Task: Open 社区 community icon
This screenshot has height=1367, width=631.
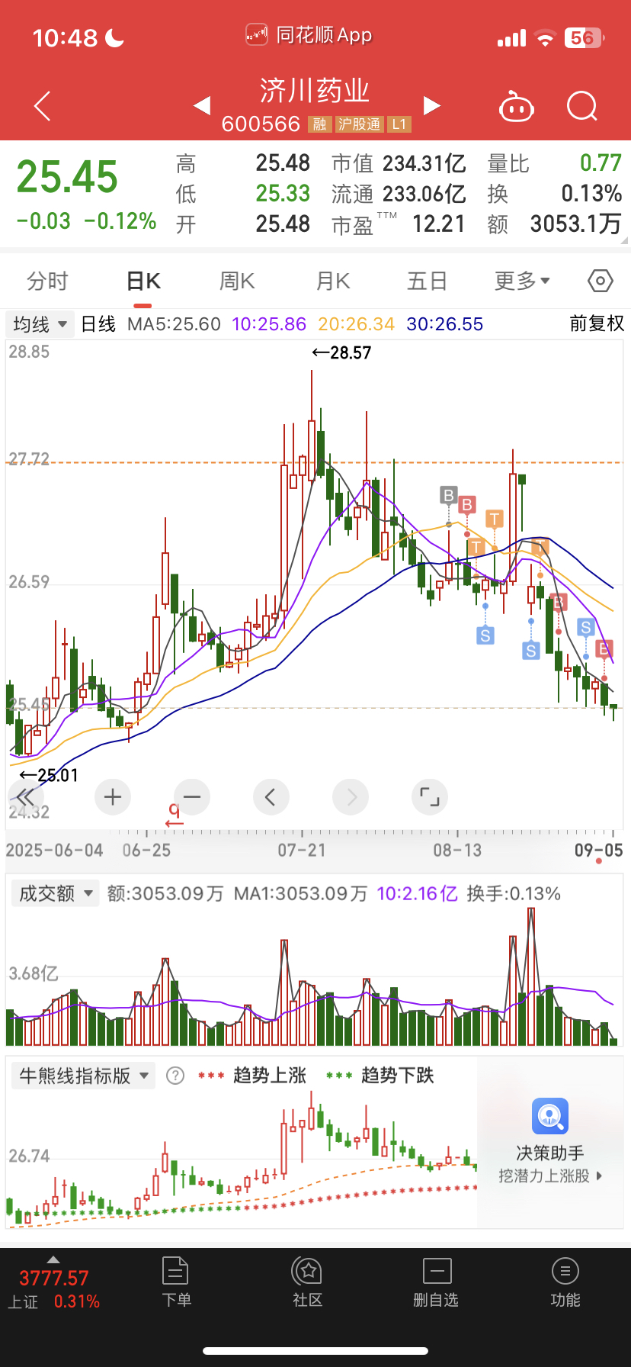Action: point(308,1272)
